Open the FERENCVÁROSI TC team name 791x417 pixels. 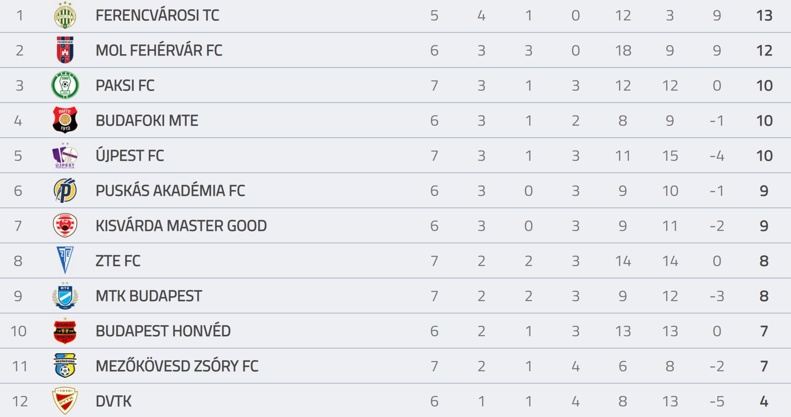pyautogui.click(x=157, y=16)
